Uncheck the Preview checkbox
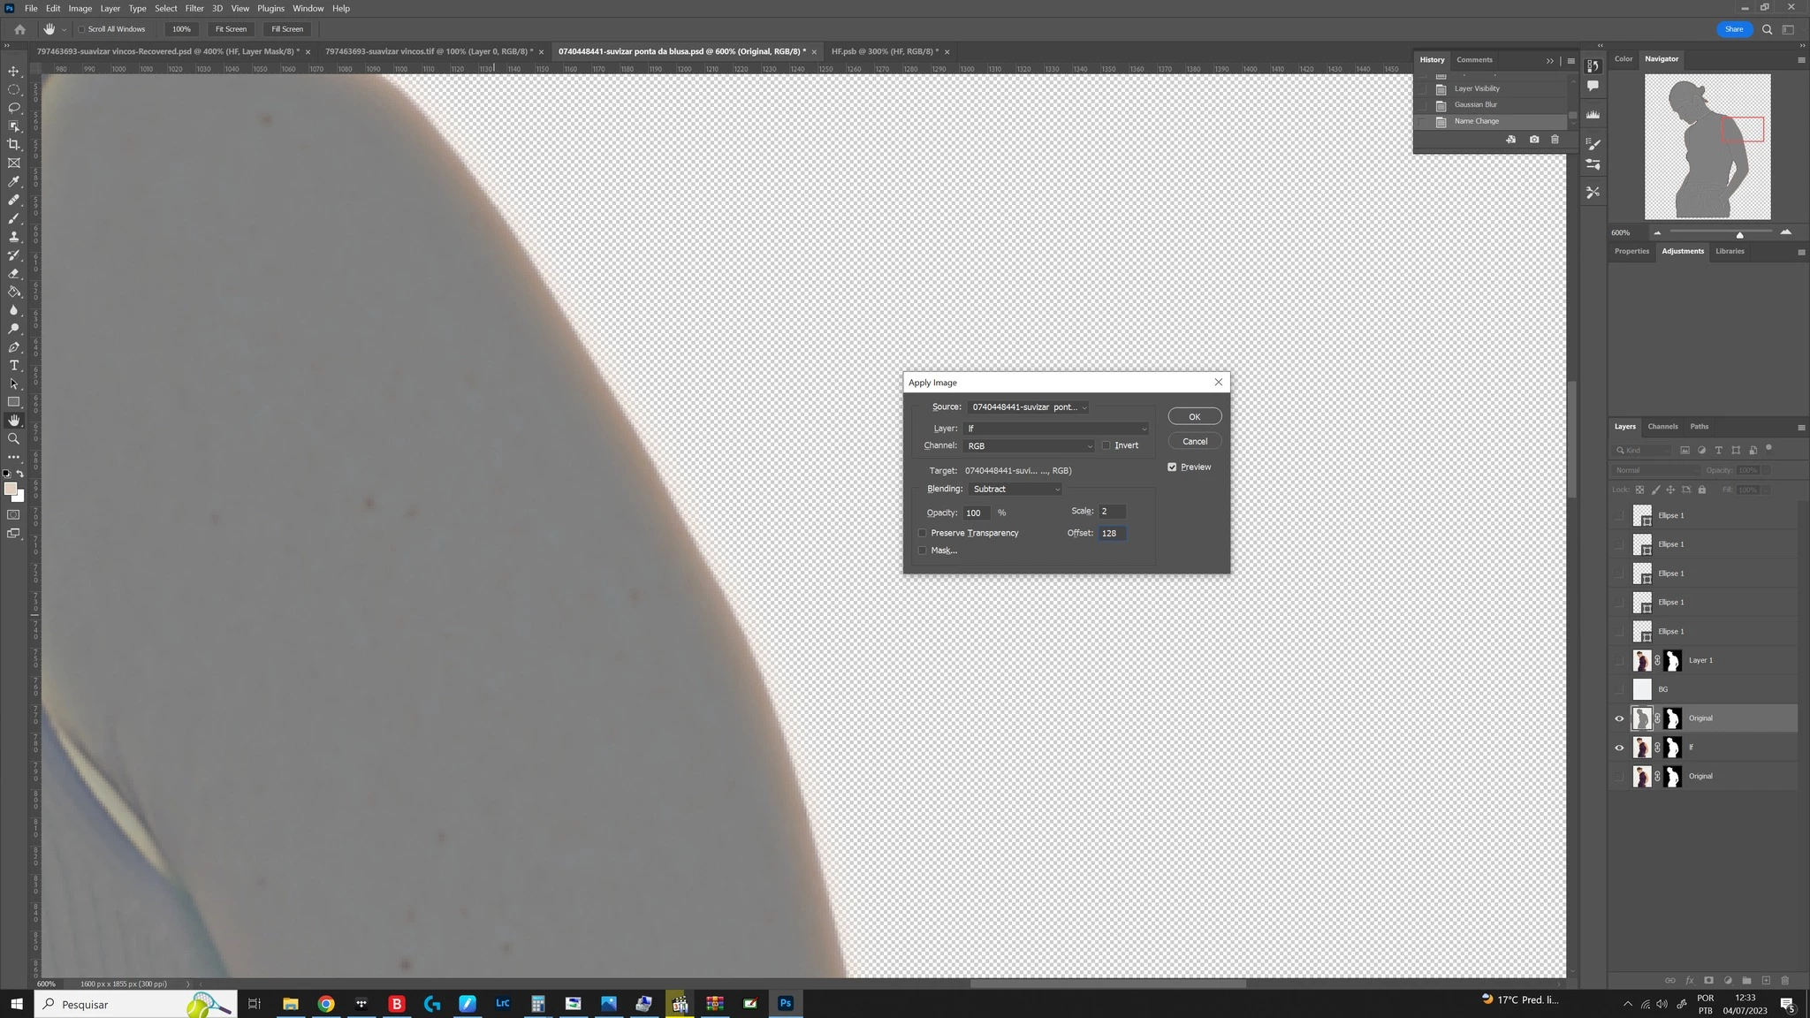 pyautogui.click(x=1172, y=467)
